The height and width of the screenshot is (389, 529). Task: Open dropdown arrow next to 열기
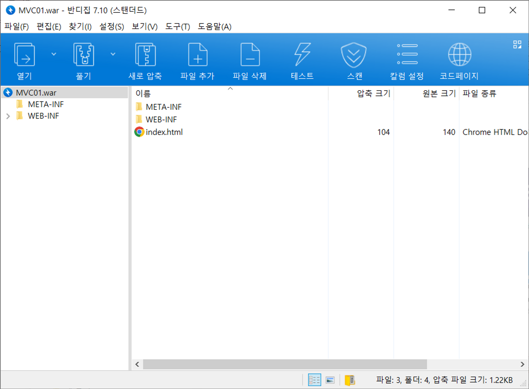point(54,54)
